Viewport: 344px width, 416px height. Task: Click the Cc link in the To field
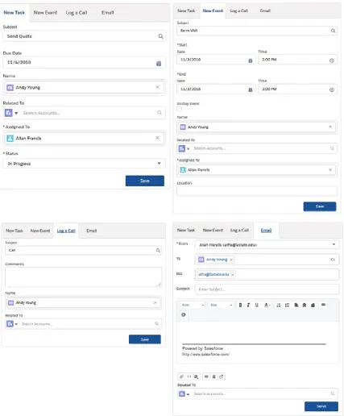[333, 260]
